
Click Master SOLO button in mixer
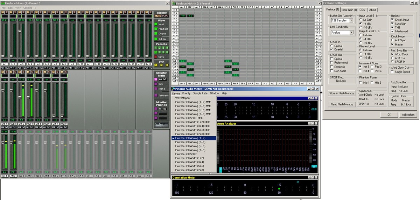point(165,16)
